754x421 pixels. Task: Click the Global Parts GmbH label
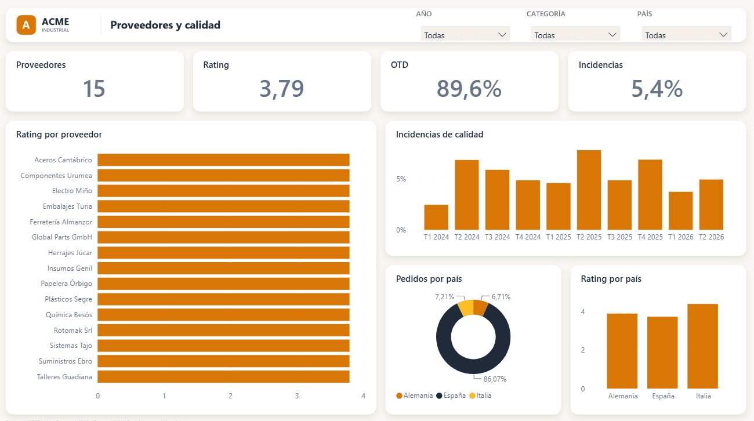[62, 237]
